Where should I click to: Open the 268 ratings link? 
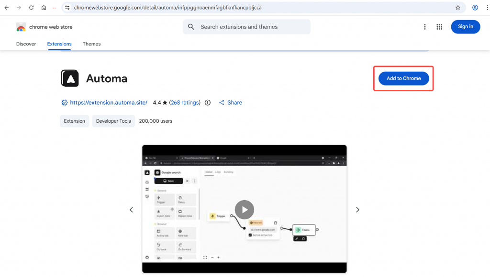[184, 103]
